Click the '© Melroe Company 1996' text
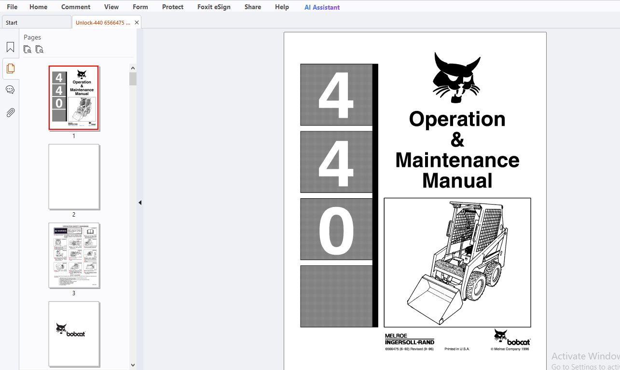 510,349
